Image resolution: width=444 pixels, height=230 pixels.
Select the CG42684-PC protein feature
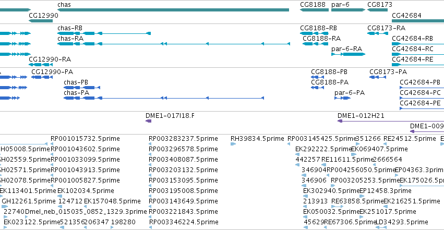tap(422, 98)
